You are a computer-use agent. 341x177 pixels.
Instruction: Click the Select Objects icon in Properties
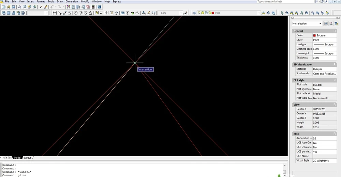click(x=331, y=23)
